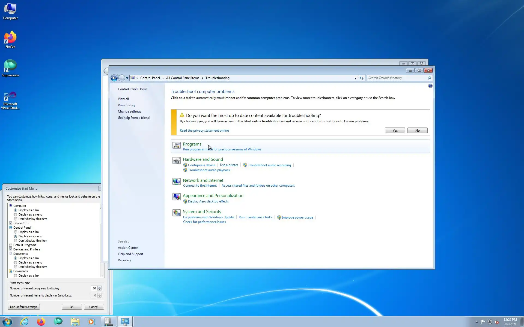Expand the recent pages dropdown arrow

(x=127, y=78)
